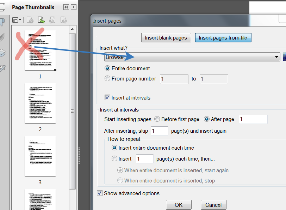Toggle the Insert at intervals checkbox
The image size is (286, 210).
tap(107, 98)
